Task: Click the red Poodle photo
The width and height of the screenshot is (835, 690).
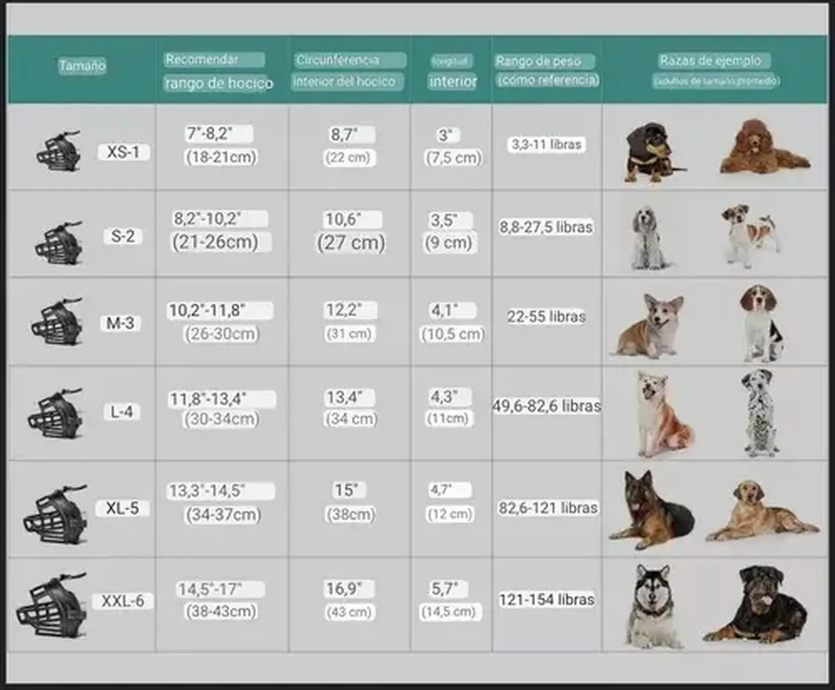Action: pos(765,146)
